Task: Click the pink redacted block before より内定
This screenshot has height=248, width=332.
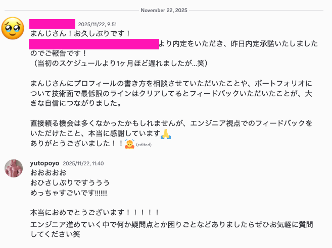Action: click(94, 44)
